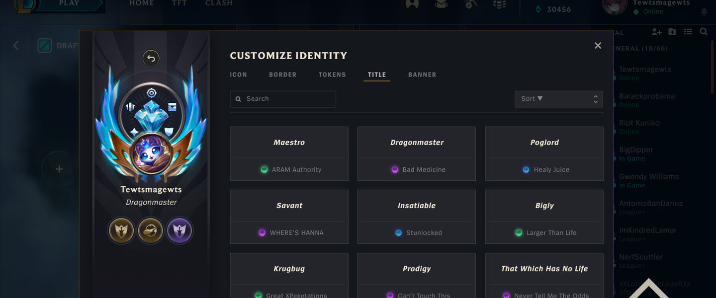The image size is (716, 298).
Task: Choose the Dragonmaster title card
Action: pos(417,153)
